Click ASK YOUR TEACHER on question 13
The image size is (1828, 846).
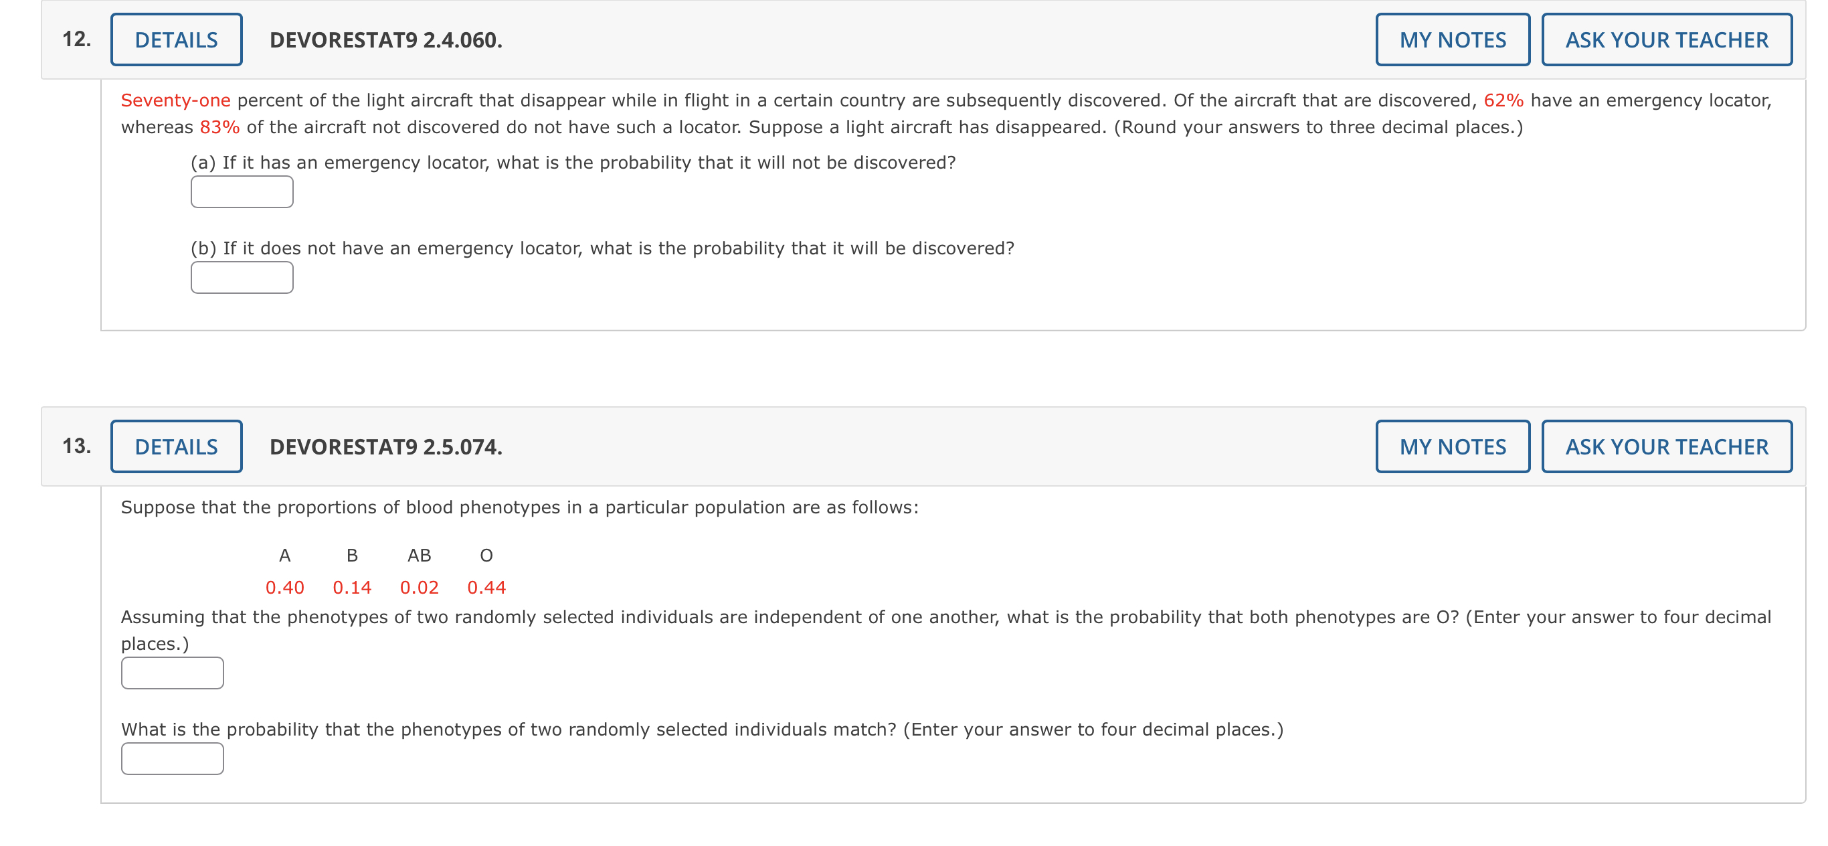click(x=1666, y=446)
